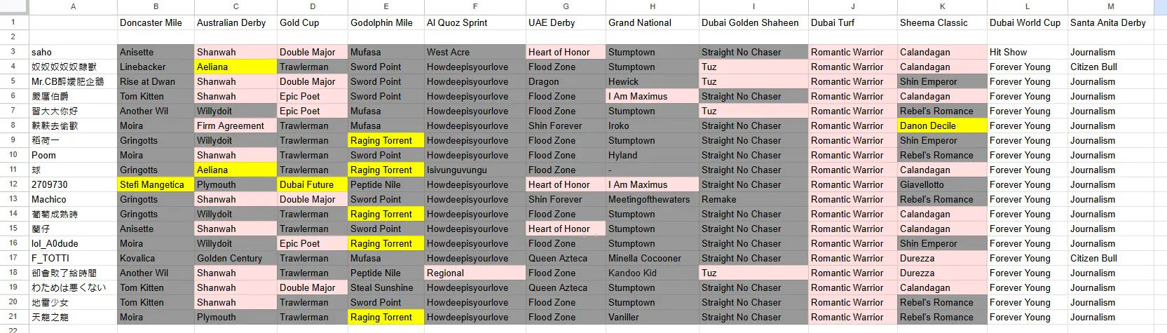Click the Golden Century cell
1167x333 pixels.
tap(236, 258)
